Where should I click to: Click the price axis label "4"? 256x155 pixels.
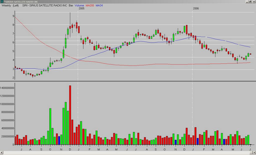pos(13,60)
